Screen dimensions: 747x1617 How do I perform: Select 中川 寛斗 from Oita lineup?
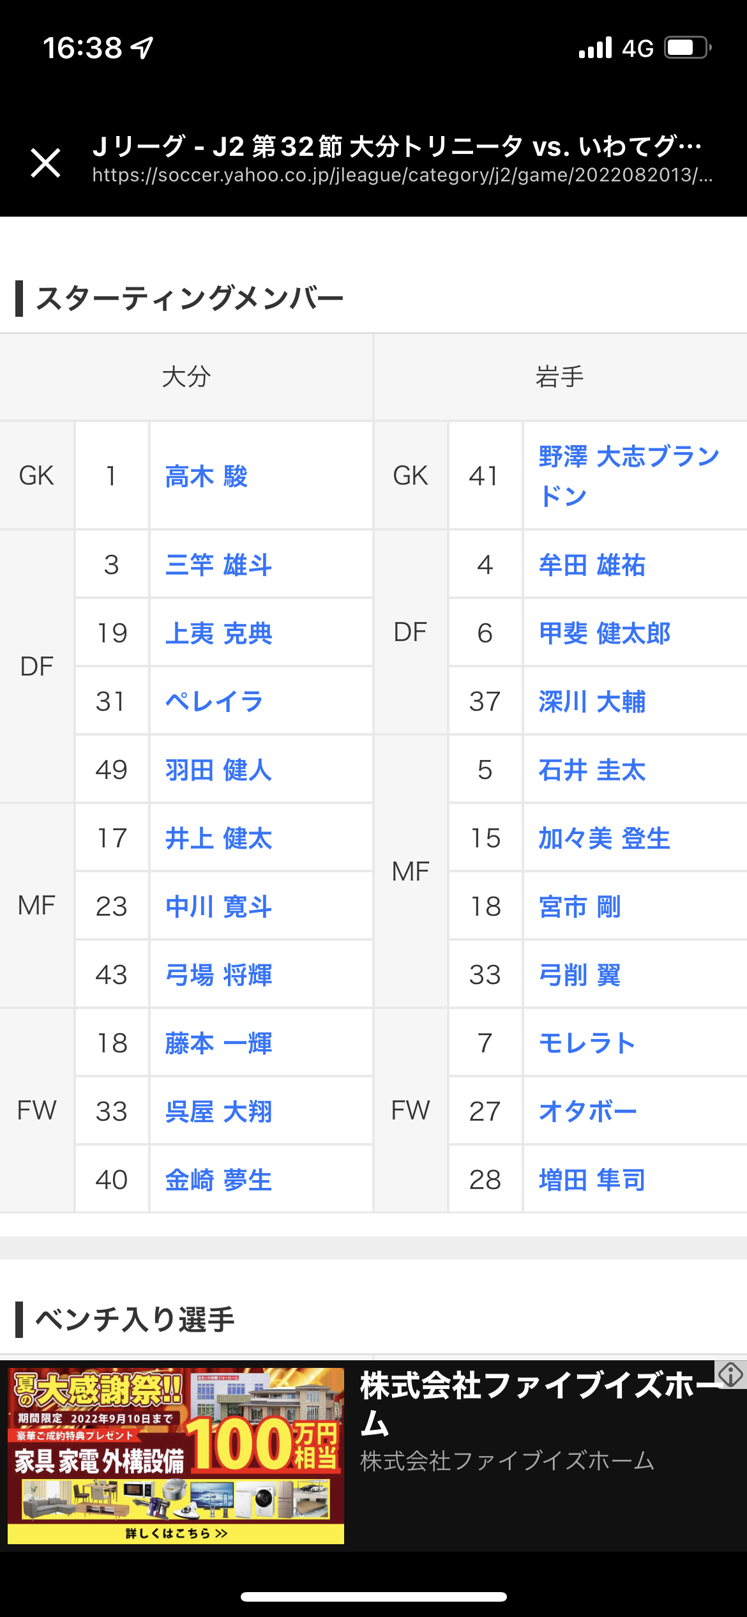(x=218, y=907)
